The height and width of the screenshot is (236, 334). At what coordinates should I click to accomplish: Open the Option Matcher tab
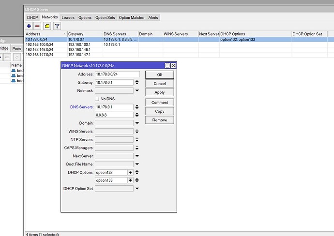[x=132, y=17]
